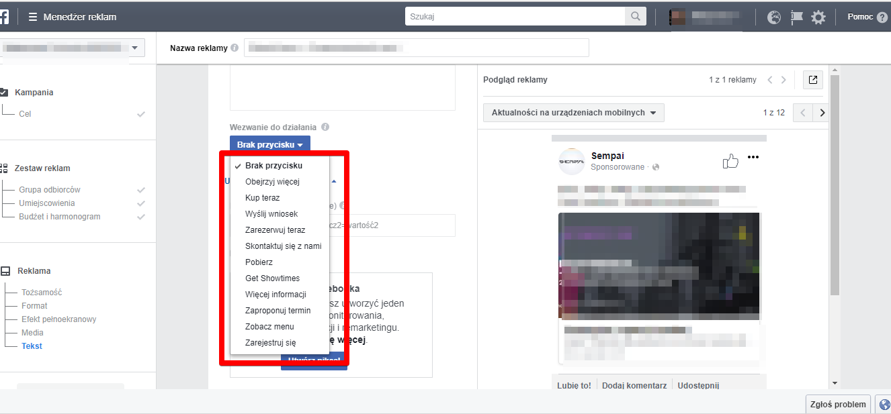The image size is (891, 414).
Task: Open the account selector dropdown arrow
Action: coord(135,48)
